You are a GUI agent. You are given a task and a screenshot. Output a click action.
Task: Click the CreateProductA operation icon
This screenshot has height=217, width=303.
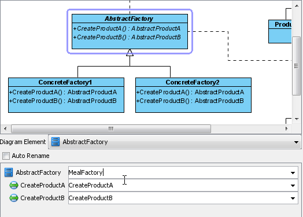(x=14, y=185)
